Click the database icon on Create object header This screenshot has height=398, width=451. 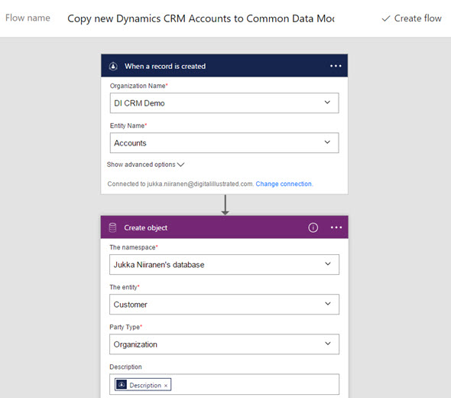point(113,227)
